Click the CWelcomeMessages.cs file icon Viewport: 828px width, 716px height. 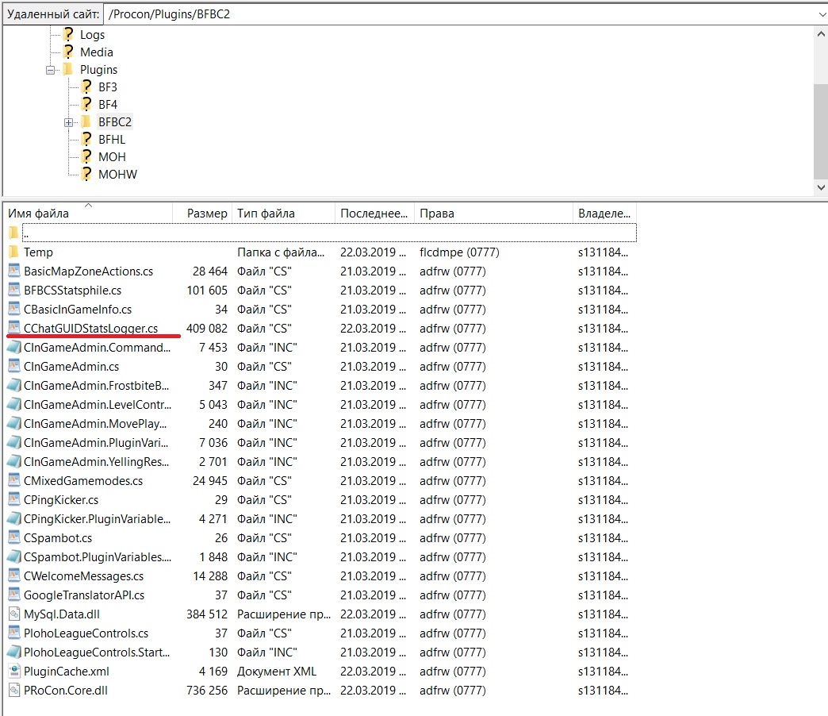(x=14, y=575)
